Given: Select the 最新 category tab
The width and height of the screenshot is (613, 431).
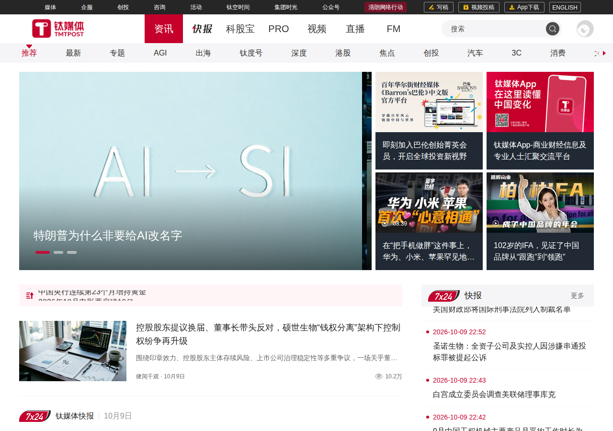Looking at the screenshot, I should [73, 53].
